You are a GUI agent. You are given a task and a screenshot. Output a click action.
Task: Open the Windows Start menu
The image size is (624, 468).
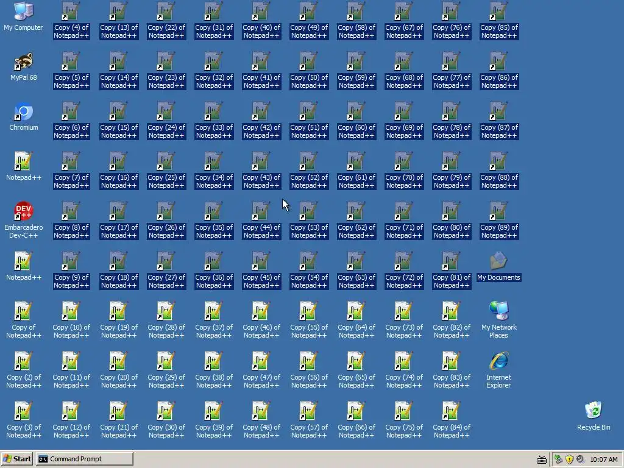point(17,459)
